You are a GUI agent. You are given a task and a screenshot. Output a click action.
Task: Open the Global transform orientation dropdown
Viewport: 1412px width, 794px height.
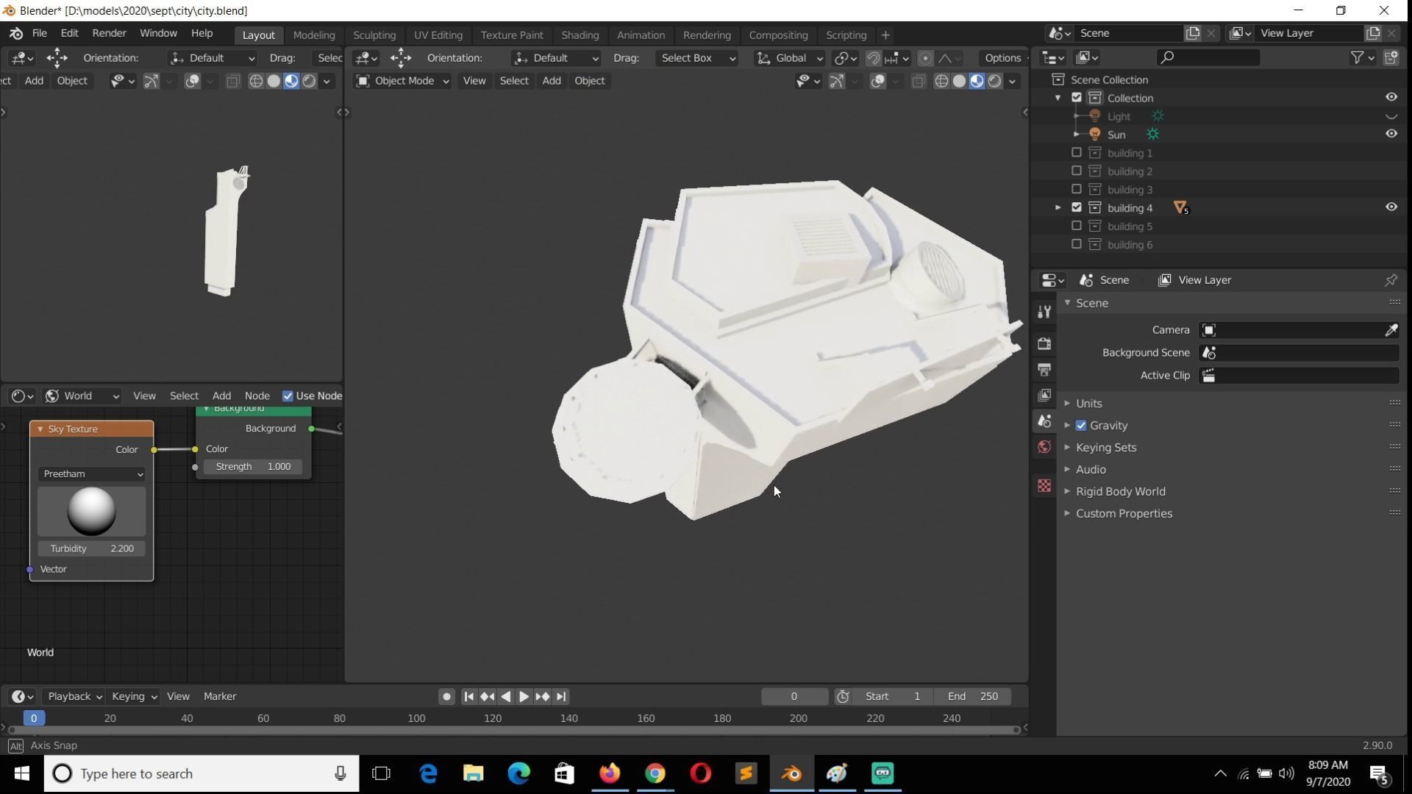(790, 58)
